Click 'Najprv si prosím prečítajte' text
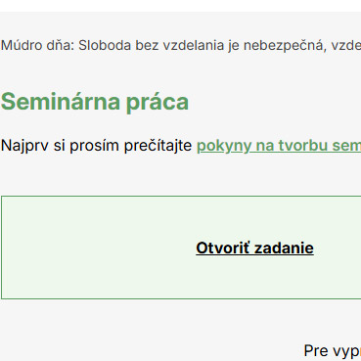The width and height of the screenshot is (361, 361). tap(97, 146)
